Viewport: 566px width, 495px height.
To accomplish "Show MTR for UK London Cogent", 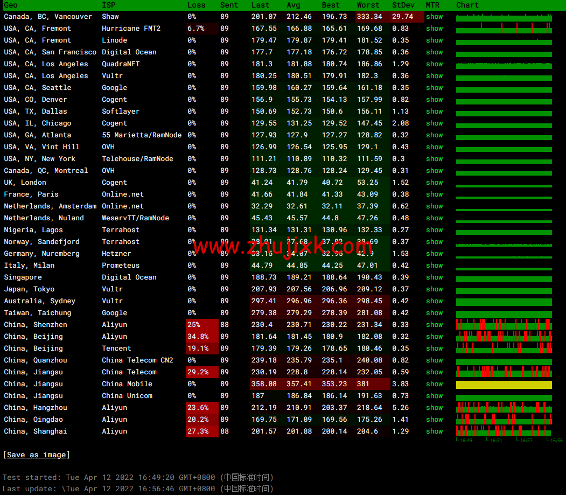I will (x=434, y=183).
